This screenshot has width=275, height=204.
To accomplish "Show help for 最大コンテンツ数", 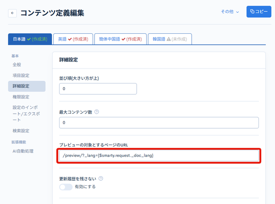I will pyautogui.click(x=97, y=112).
